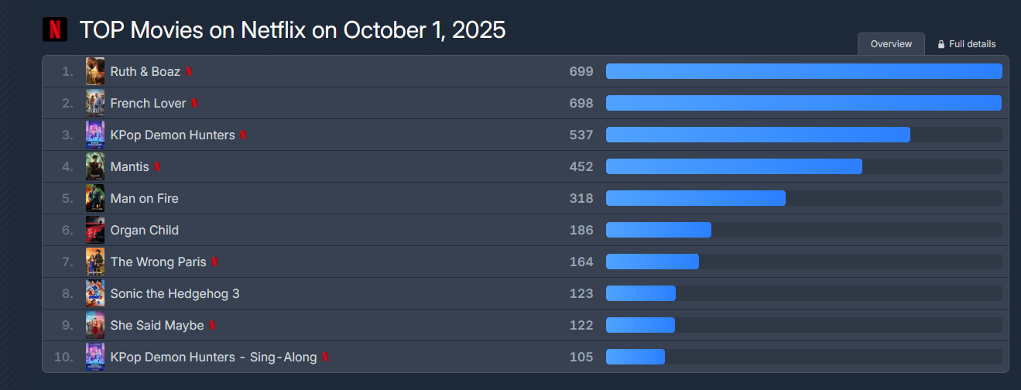
Task: Open the Man on Fire title link
Action: 144,199
